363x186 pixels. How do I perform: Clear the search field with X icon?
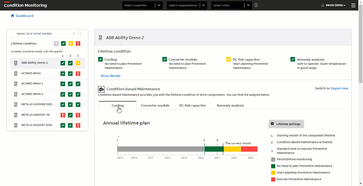coord(74,33)
